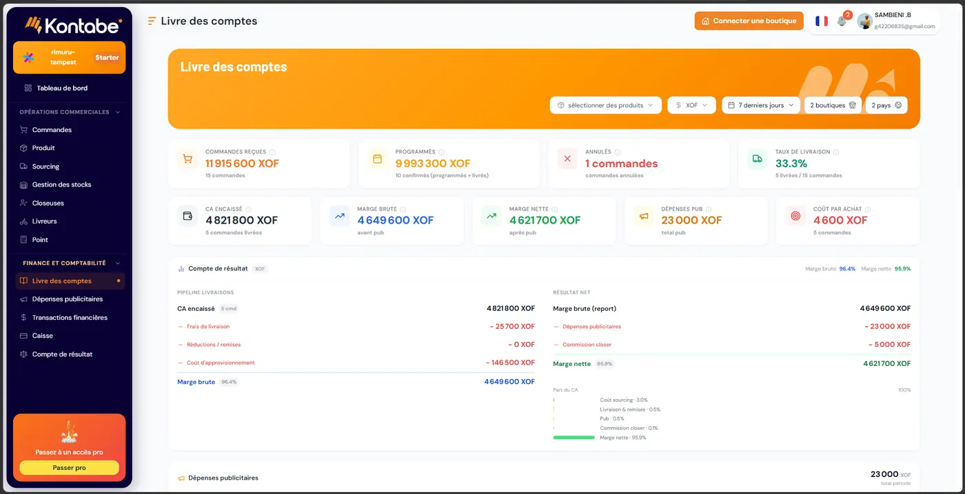Image resolution: width=965 pixels, height=494 pixels.
Task: Click the target icon on Coût par achat card
Action: tap(795, 216)
